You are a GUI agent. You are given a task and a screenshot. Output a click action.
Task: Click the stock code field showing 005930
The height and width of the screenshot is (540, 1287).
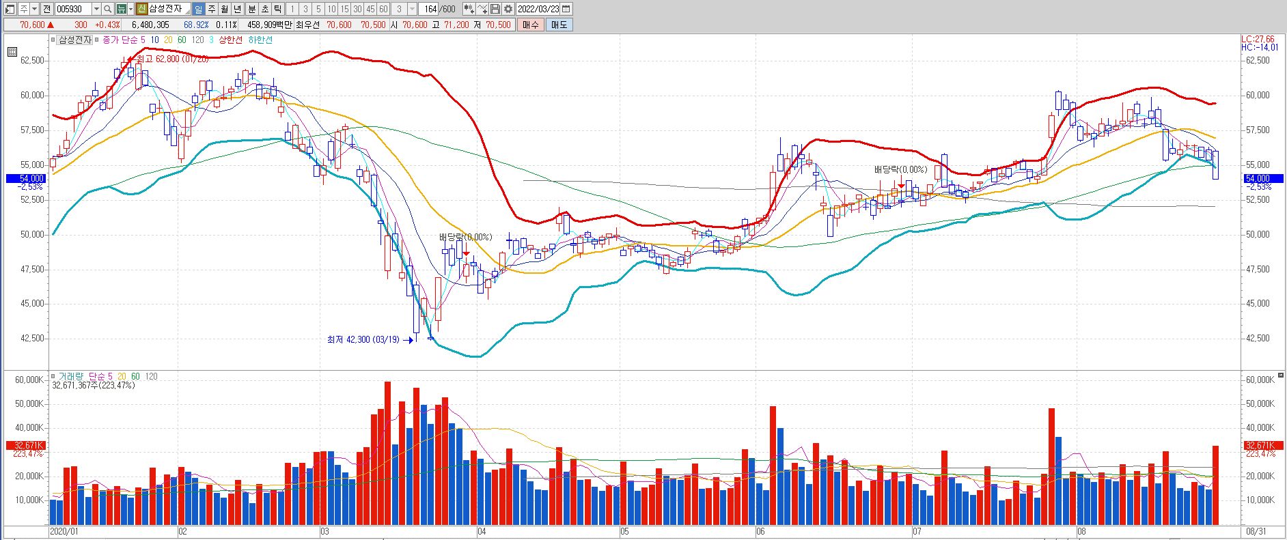tap(72, 9)
